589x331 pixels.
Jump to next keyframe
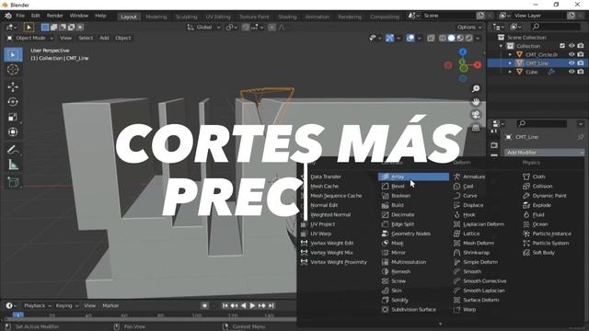261,306
